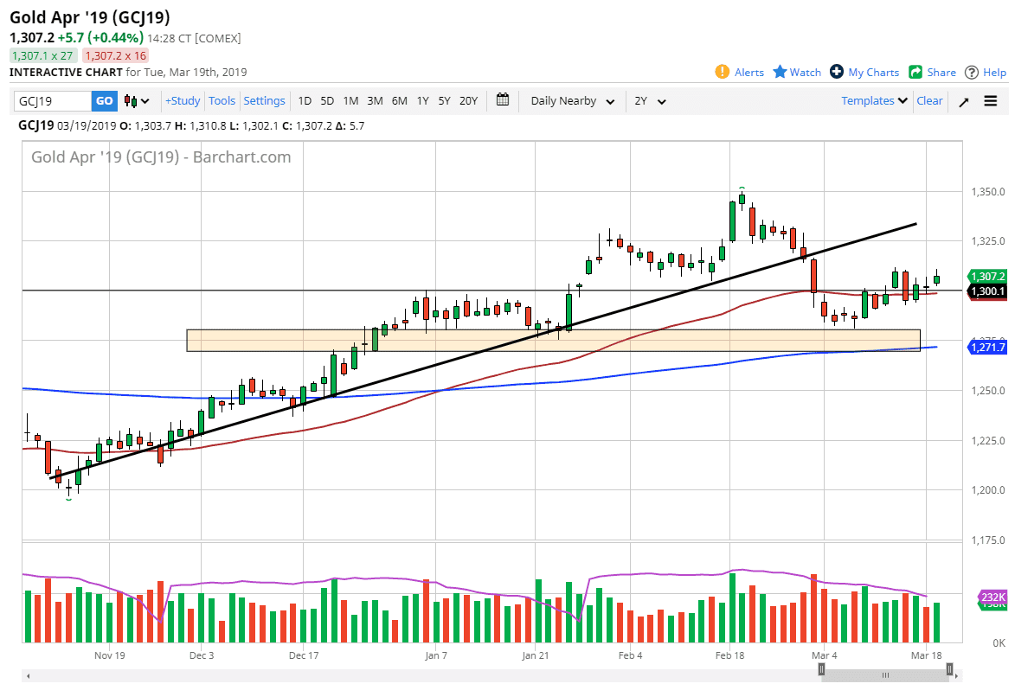
Task: Click the Alerts bell icon
Action: [723, 72]
